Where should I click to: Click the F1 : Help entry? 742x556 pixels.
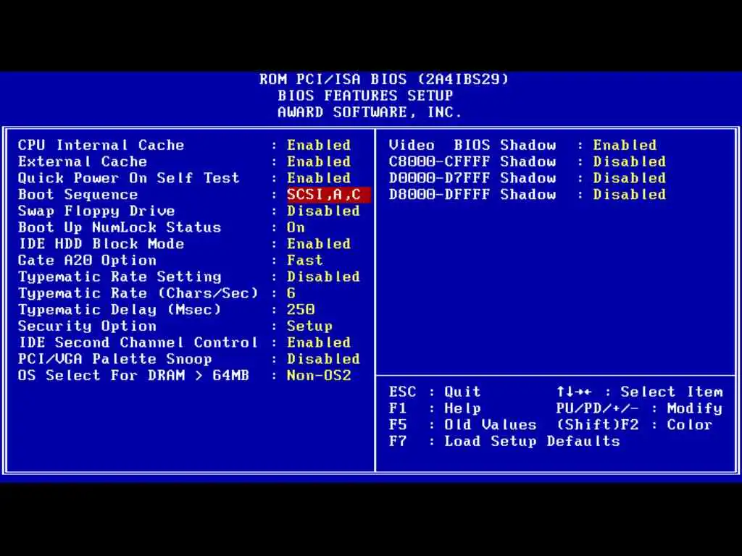(x=435, y=408)
